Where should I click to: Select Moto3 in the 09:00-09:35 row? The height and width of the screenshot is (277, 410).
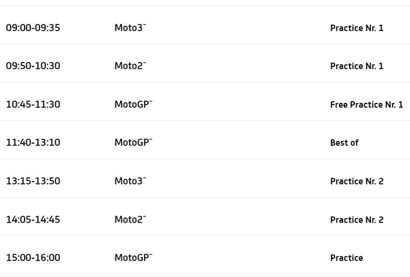130,27
